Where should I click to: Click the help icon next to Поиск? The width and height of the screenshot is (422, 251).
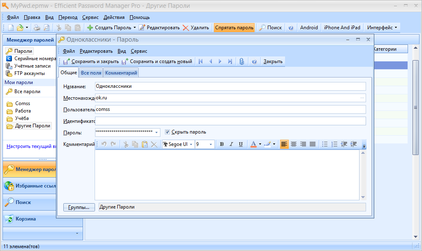[291, 28]
